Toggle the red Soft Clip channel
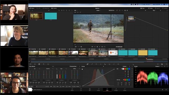The height and width of the screenshot is (95, 169). pos(125,80)
